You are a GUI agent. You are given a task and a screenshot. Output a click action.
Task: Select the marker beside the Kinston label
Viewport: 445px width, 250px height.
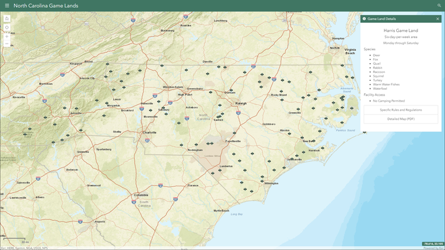289,133
